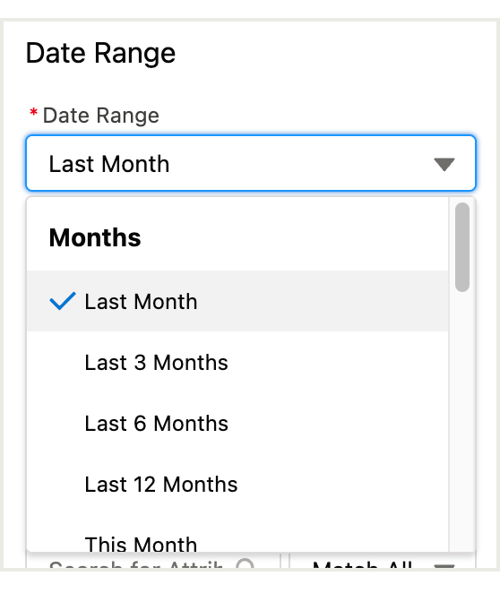Open the Match All dropdown

(x=382, y=562)
